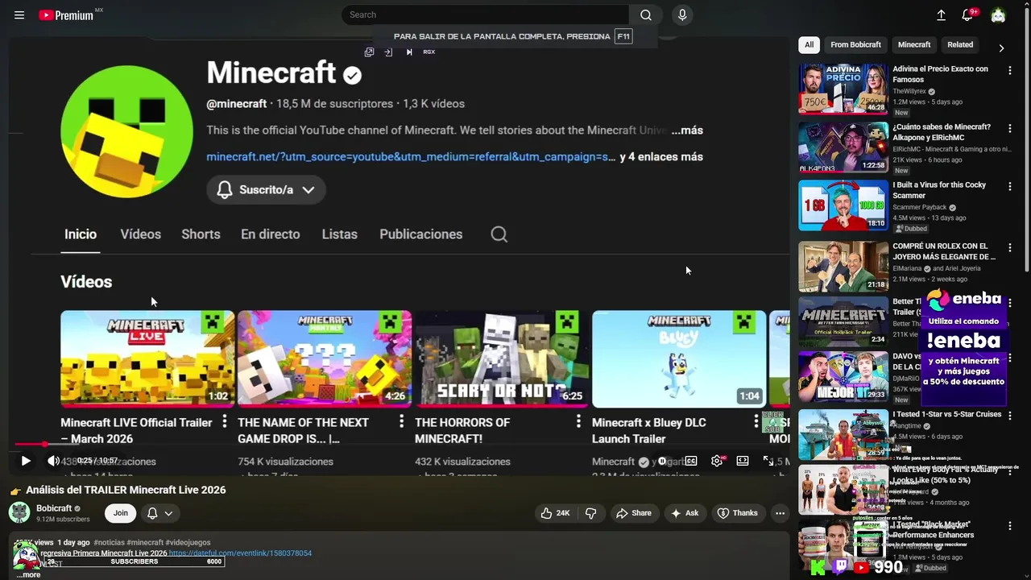Open the notifications bell with 9+ badge
This screenshot has height=580, width=1031.
968,14
